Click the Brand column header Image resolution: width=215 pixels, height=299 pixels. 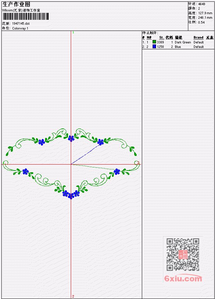[x=198, y=38]
